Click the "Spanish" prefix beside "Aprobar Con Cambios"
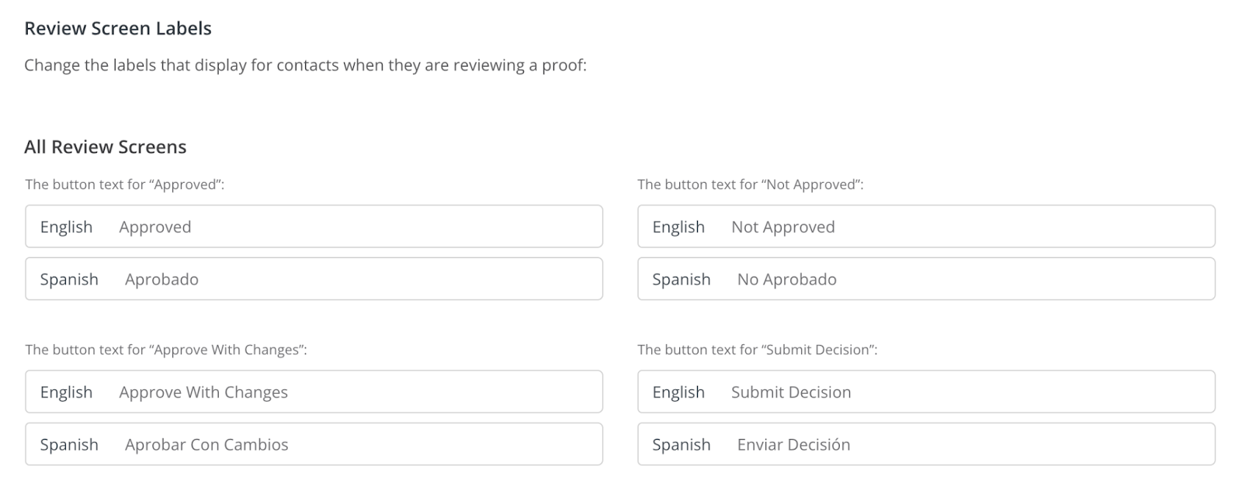The height and width of the screenshot is (497, 1242). (69, 444)
